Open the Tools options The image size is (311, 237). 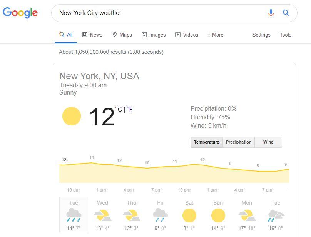point(286,35)
